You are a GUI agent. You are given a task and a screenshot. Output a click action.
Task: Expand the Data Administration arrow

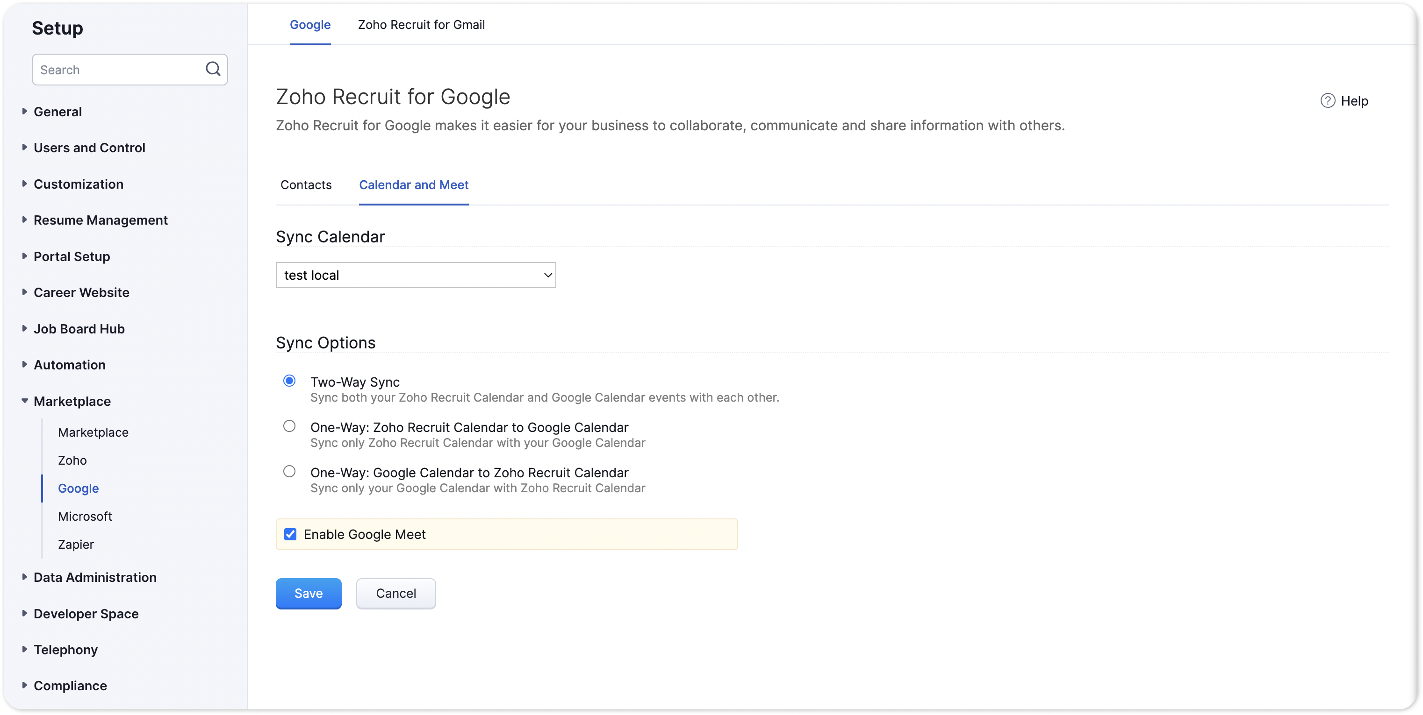click(x=24, y=576)
